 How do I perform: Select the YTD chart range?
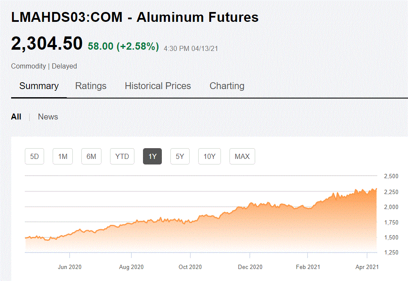122,156
